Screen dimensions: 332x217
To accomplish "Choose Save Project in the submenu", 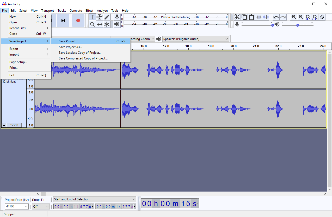I will (90, 41).
